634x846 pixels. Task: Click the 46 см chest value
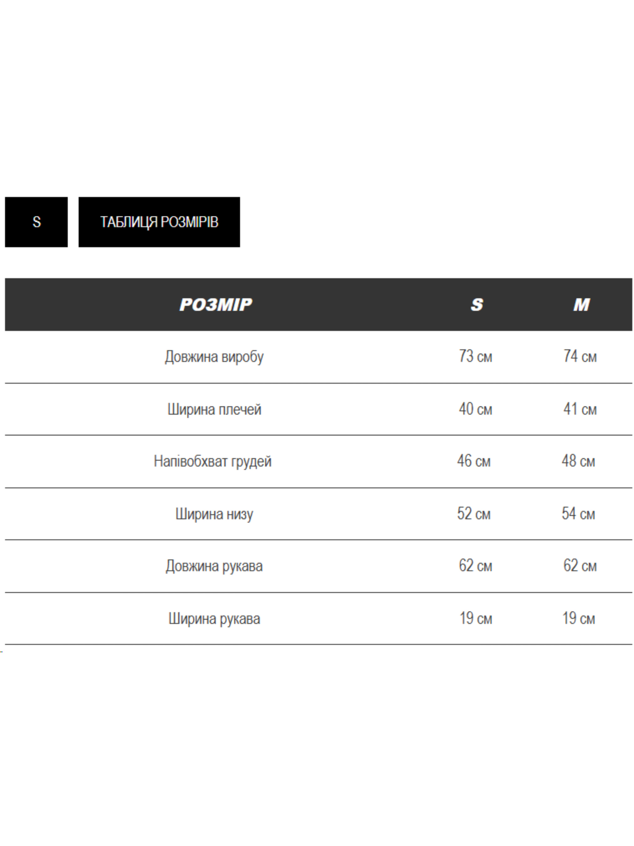(473, 461)
